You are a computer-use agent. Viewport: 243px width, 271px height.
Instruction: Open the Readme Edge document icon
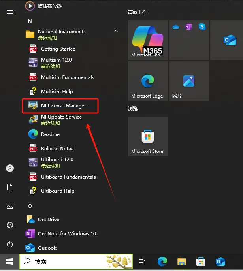(x=33, y=134)
